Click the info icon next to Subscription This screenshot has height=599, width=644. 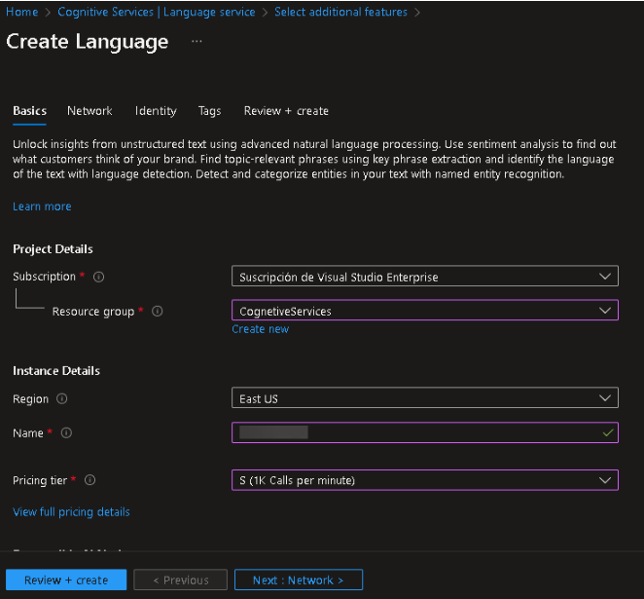click(x=99, y=278)
